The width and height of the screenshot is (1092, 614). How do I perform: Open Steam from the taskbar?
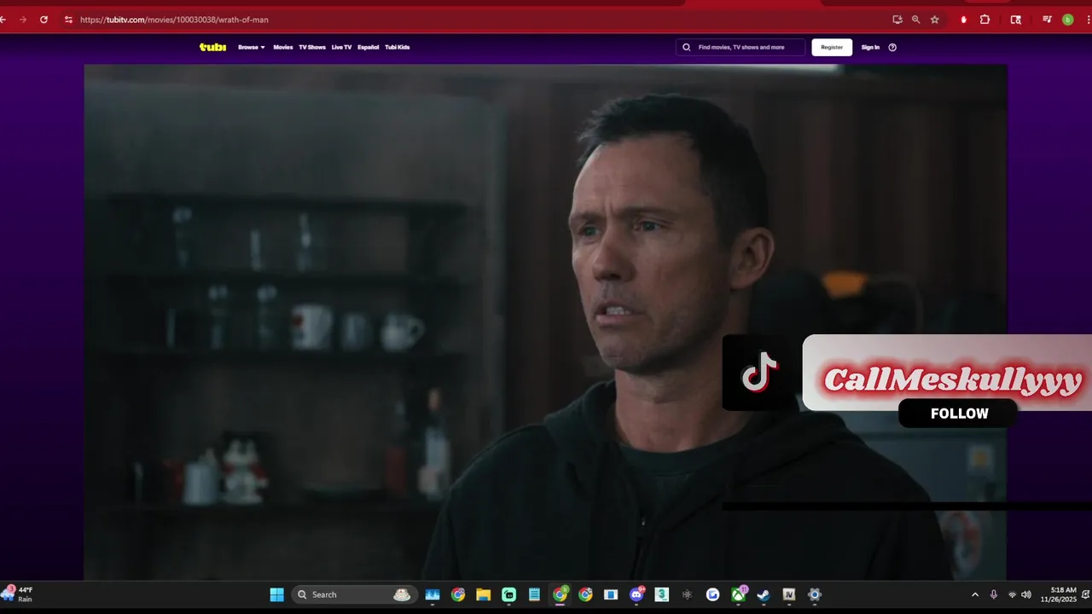764,594
